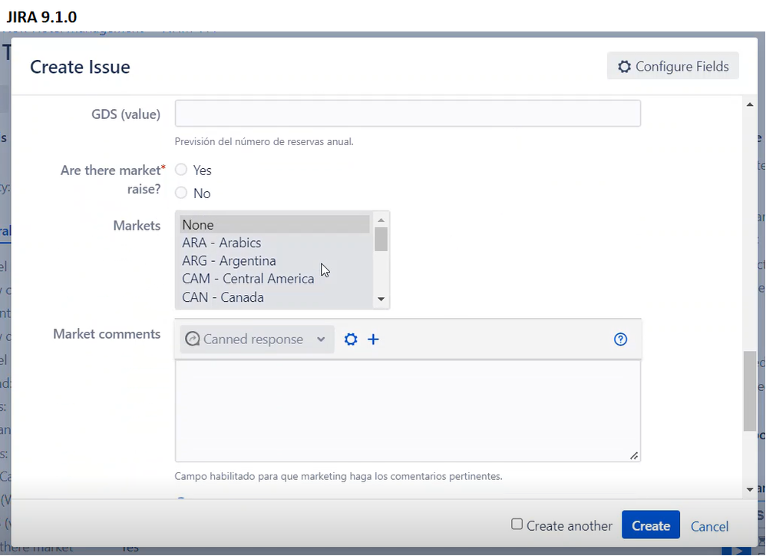766x556 pixels.
Task: Choose ARA - Arabics market
Action: (275, 243)
